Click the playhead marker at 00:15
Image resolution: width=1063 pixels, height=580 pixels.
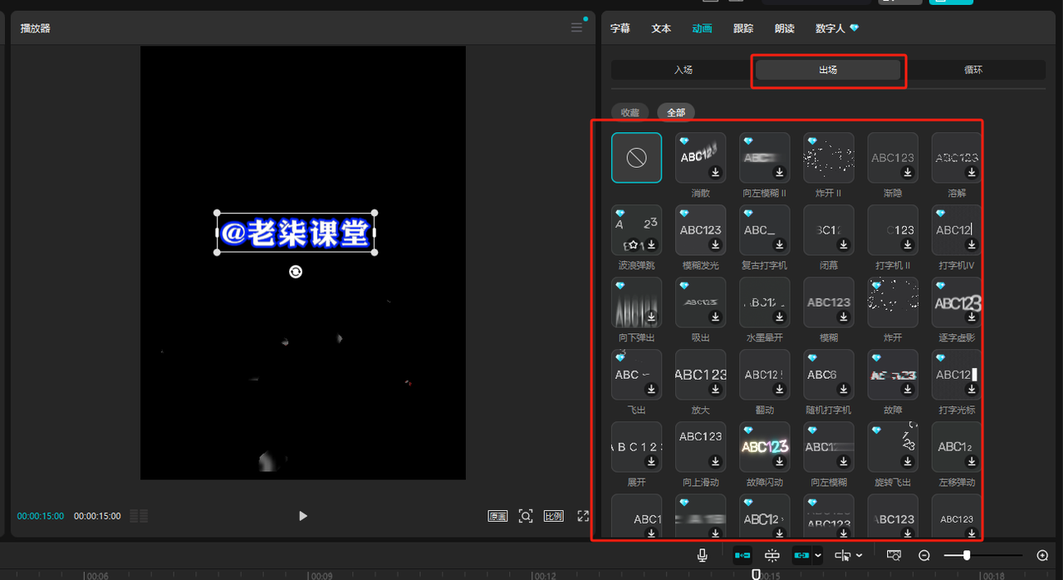pos(756,573)
